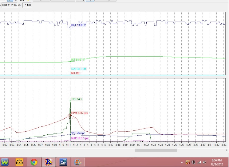Launch Google Chrome from the taskbar

coord(34,162)
